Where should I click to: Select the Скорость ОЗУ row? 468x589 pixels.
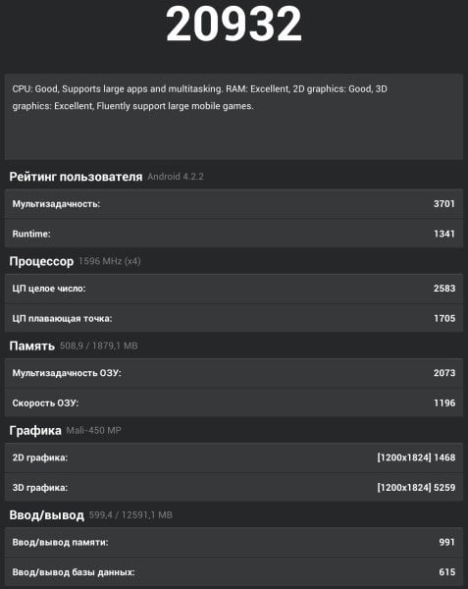click(x=234, y=402)
